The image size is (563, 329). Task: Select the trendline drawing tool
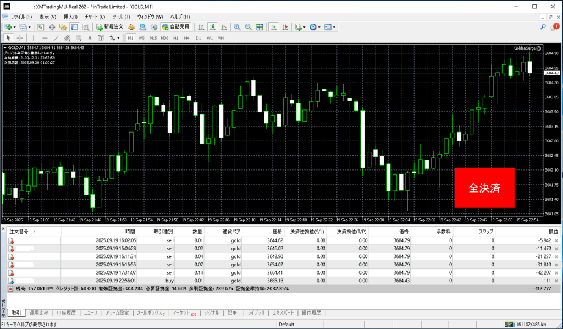tap(56, 38)
